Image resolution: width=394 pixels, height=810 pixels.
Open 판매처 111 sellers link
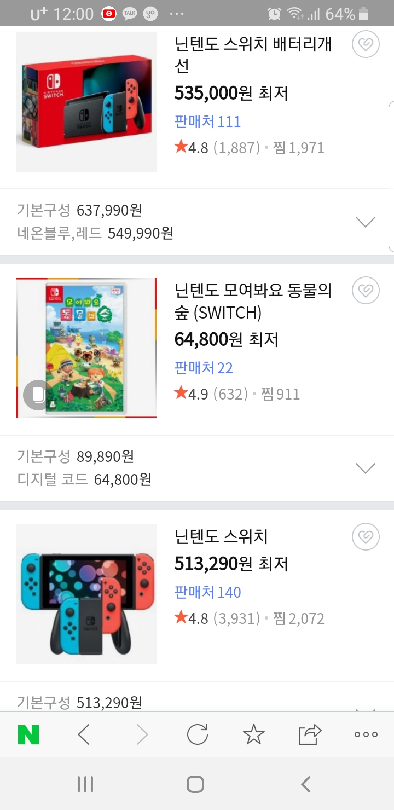(x=207, y=121)
